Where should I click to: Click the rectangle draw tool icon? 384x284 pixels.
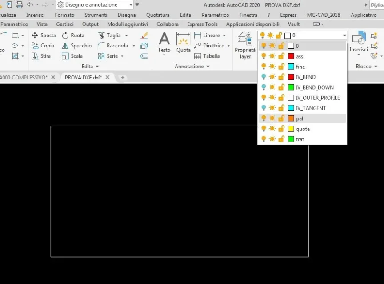point(15,35)
